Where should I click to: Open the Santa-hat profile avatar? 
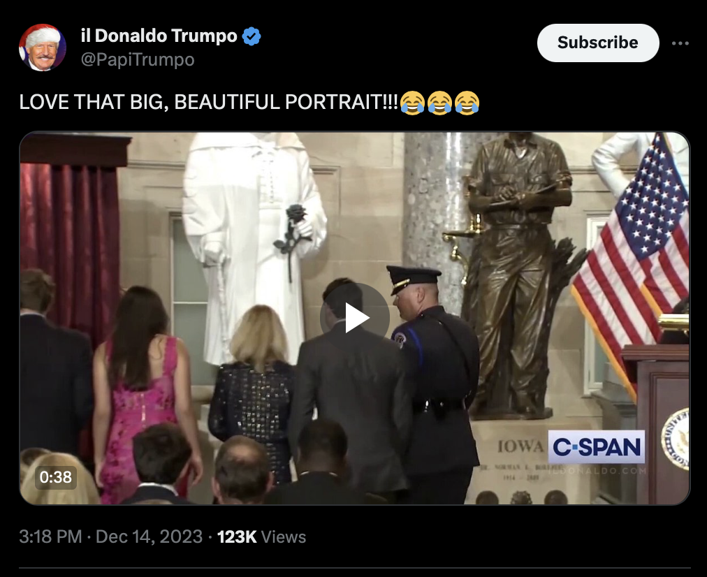pos(43,48)
